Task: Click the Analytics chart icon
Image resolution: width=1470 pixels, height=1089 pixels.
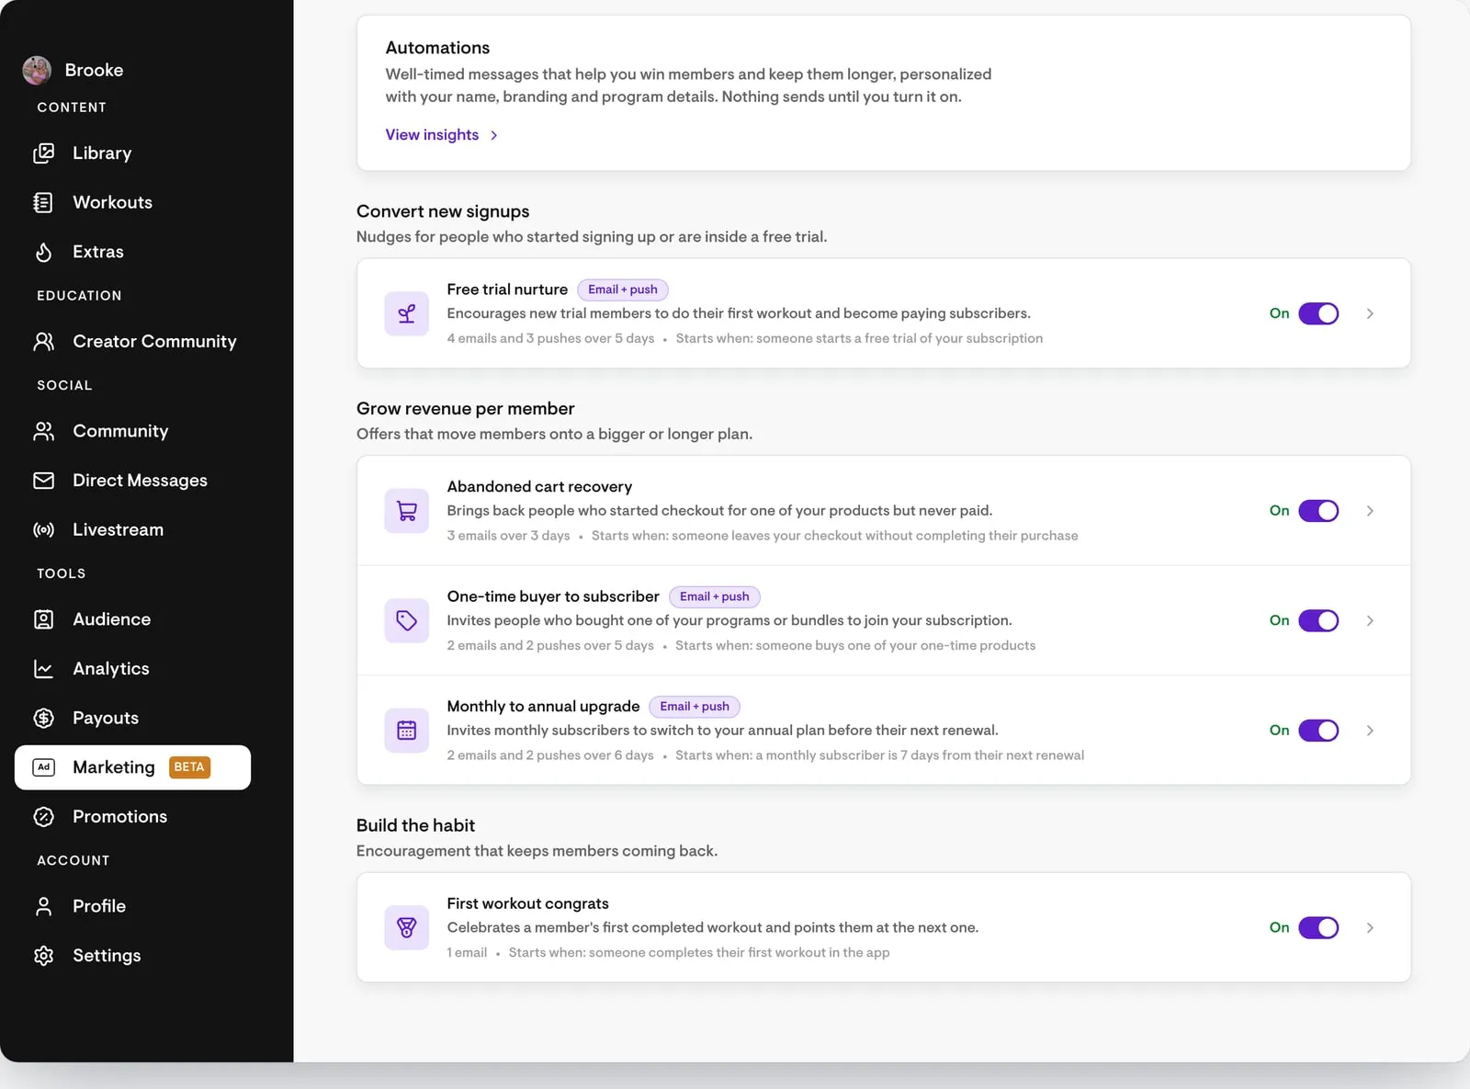Action: [43, 669]
